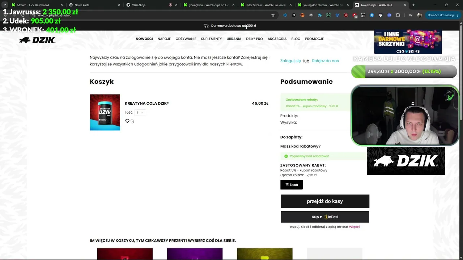Screen dimensions: 463x260
Task: Click the blue sound-wave extension icon
Action: click(285, 15)
